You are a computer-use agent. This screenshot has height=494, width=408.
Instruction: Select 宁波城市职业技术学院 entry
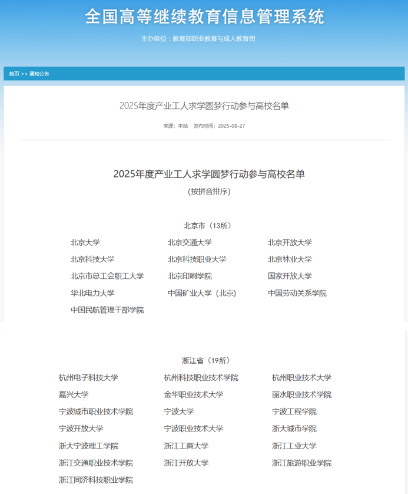96,411
